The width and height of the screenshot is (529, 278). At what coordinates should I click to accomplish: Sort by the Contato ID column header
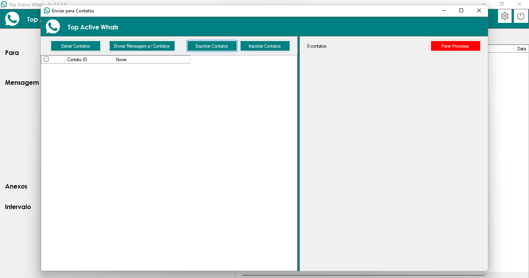click(89, 60)
